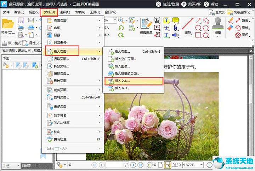Click 查找(F) search button

(x=217, y=12)
